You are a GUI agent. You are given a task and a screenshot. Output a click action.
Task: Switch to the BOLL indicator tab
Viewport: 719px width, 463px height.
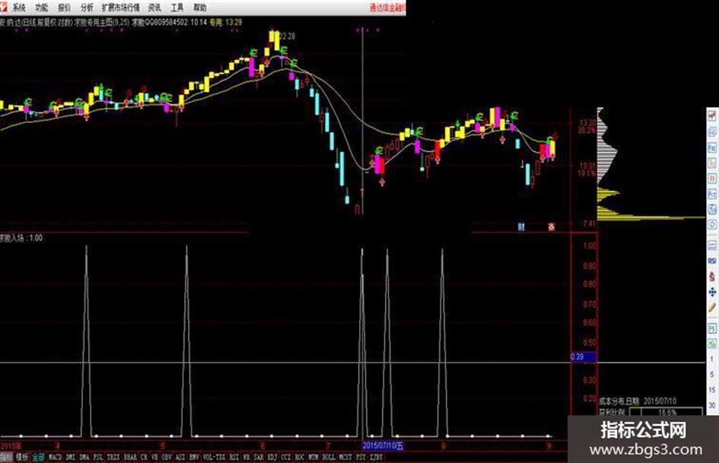[x=329, y=457]
